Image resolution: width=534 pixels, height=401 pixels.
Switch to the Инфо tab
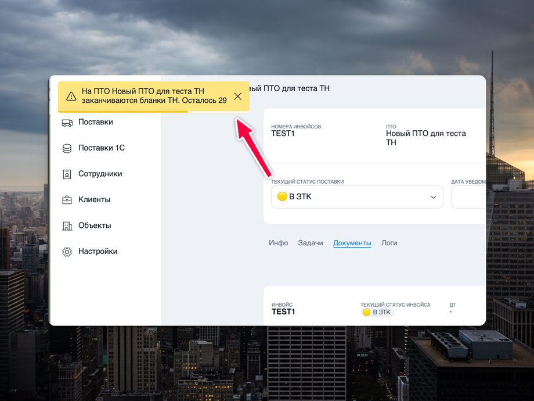(278, 243)
